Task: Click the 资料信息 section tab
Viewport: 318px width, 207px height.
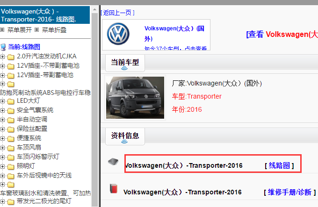Action: point(125,136)
